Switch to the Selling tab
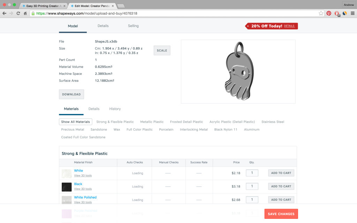357x223 pixels. 134,26
